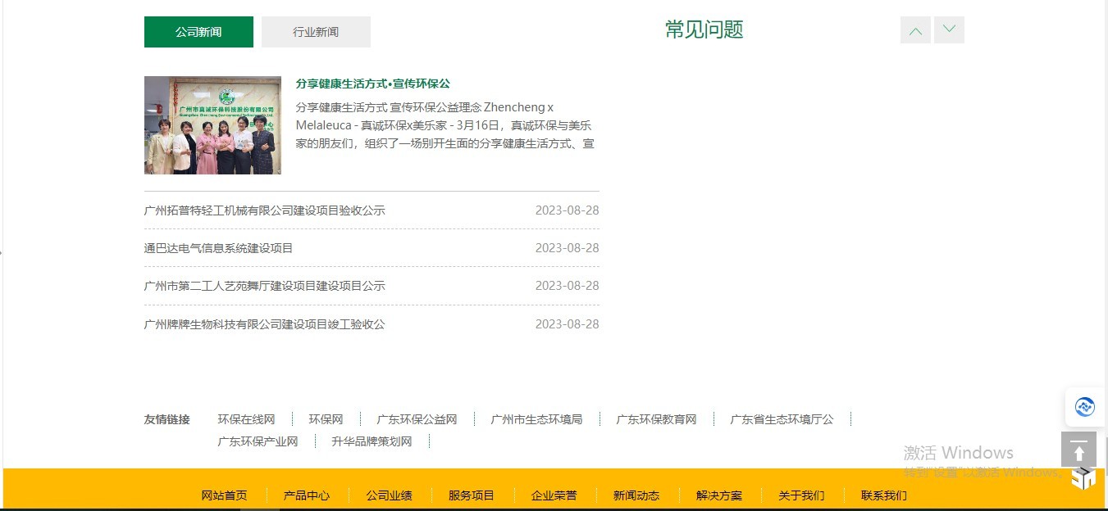The height and width of the screenshot is (511, 1108).
Task: Click the blue round floating assistant icon
Action: (1085, 407)
